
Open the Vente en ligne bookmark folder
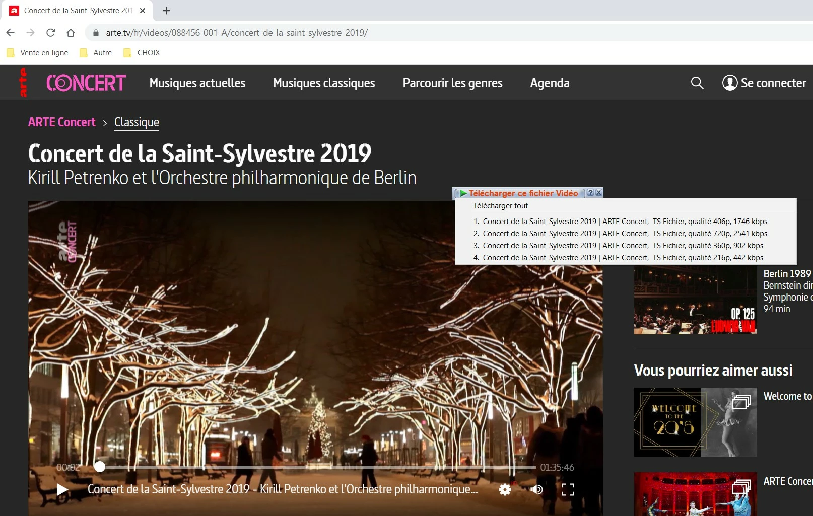click(38, 53)
